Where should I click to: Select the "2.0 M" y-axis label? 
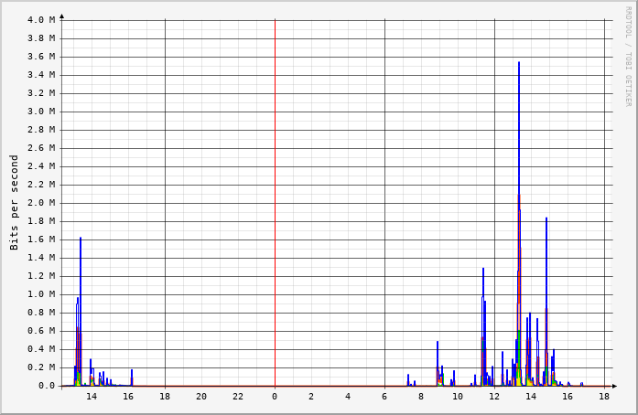41,203
